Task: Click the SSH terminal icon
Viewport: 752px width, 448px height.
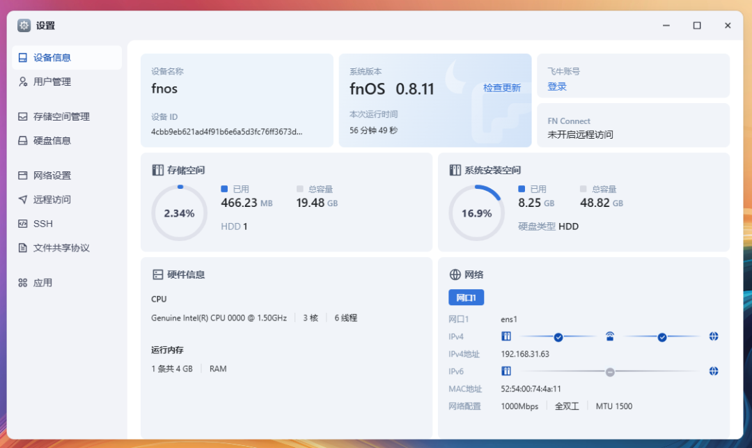Action: pos(22,224)
